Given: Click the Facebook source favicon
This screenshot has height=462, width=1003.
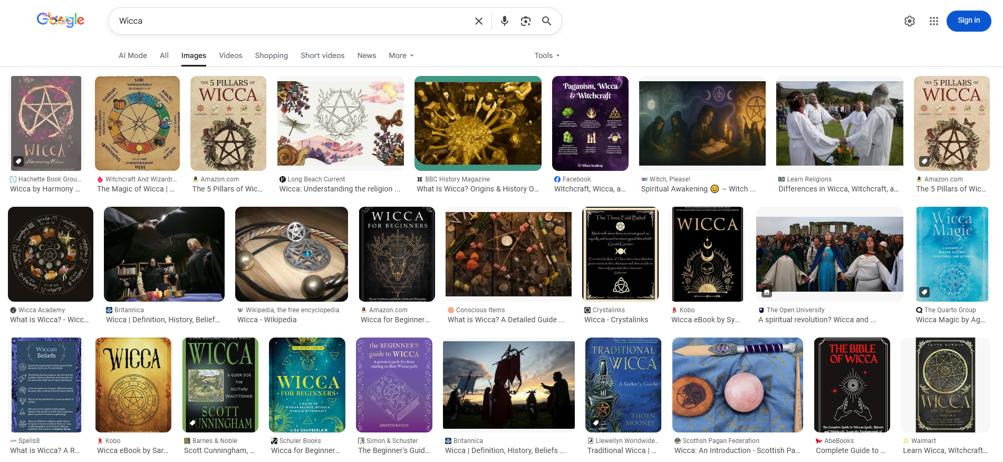Looking at the screenshot, I should (557, 179).
